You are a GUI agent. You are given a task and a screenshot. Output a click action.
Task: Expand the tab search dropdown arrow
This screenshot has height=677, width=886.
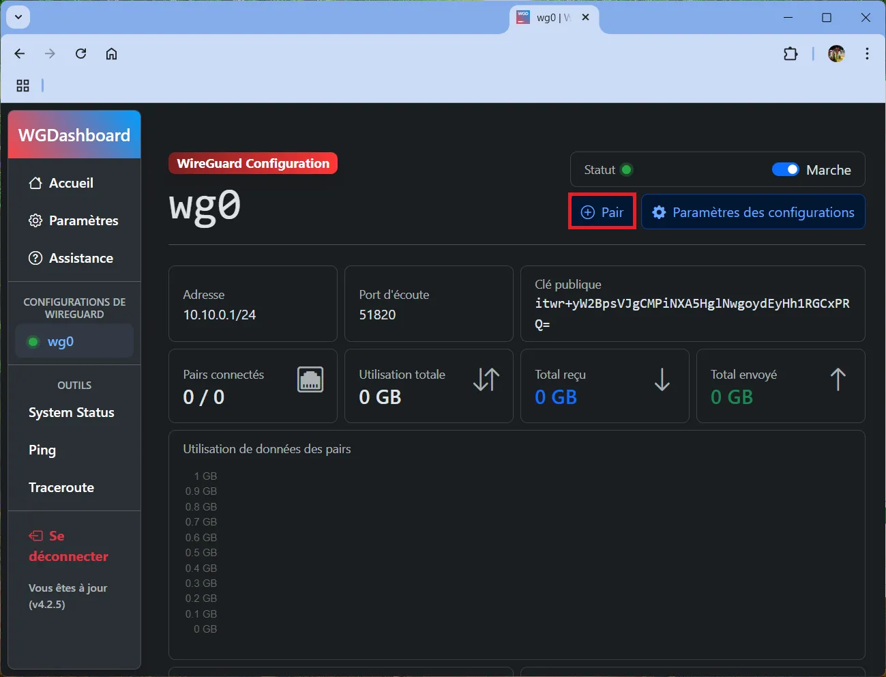18,17
